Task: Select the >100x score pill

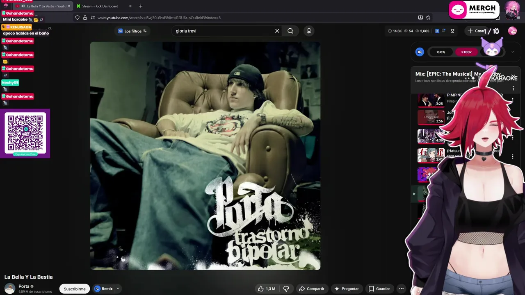Action: (466, 52)
